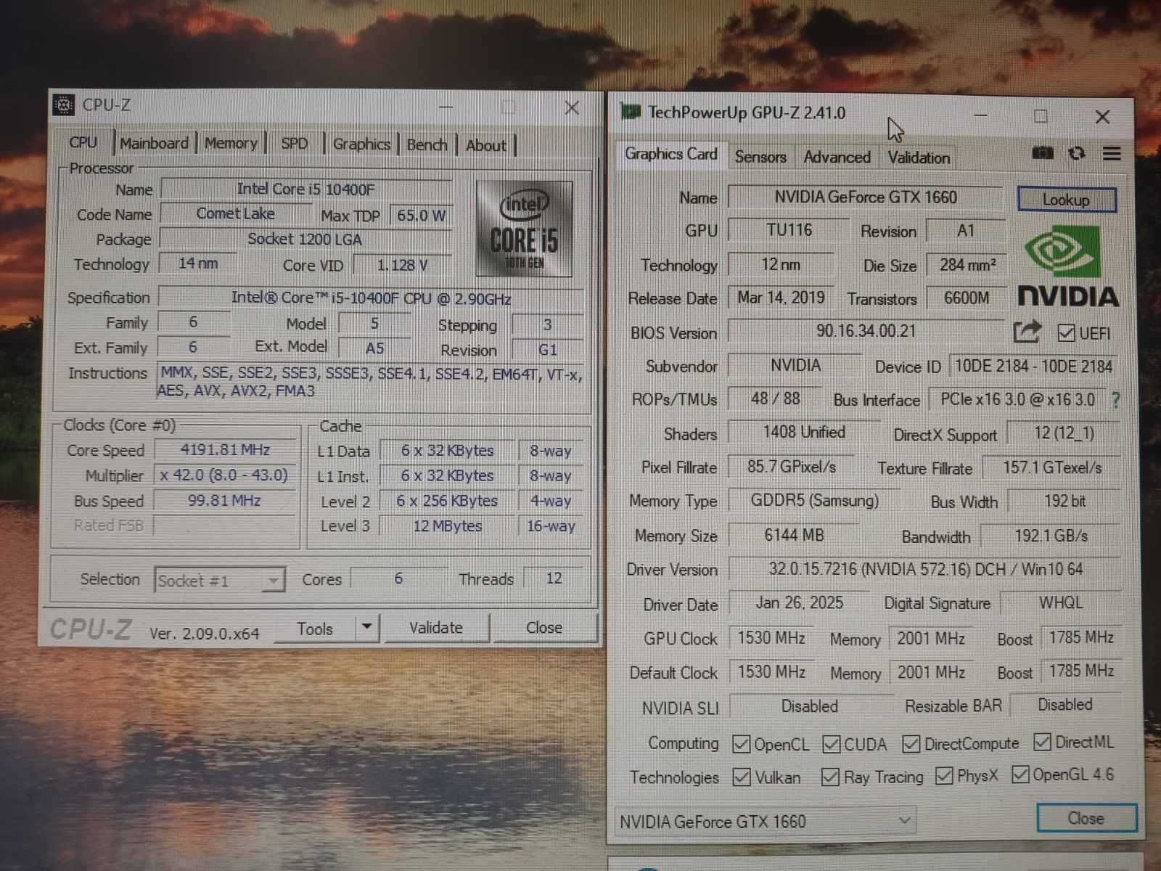Click the Lookup button
1161x871 pixels.
(1066, 200)
